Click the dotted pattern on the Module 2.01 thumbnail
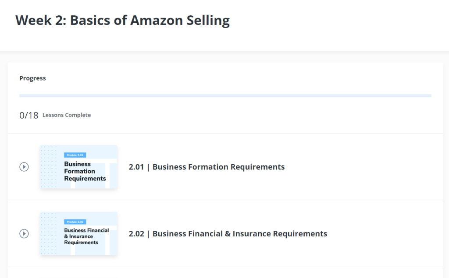The image size is (449, 278). [x=49, y=167]
